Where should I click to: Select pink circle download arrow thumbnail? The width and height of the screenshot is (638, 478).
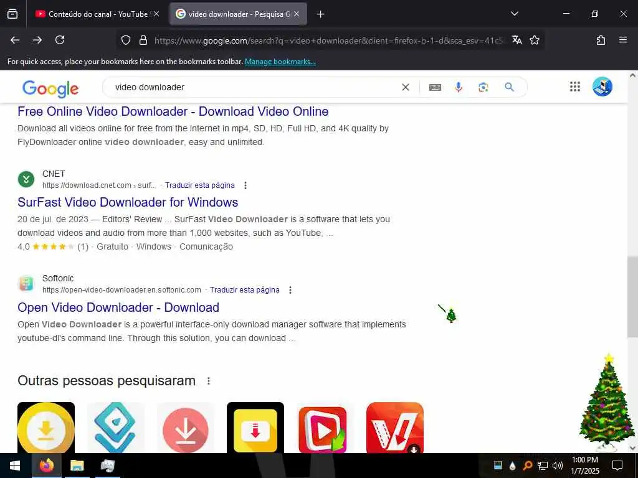pos(186,428)
